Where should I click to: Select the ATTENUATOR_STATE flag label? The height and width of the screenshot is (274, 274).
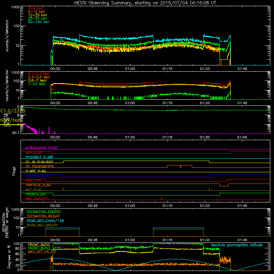tap(41, 148)
